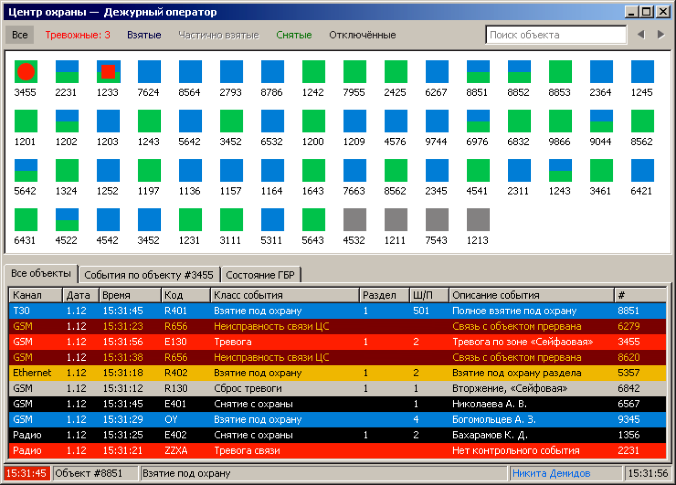Screen dimensions: 676x485
Task: Select Николаева А. В. event row
Action: pos(337,404)
